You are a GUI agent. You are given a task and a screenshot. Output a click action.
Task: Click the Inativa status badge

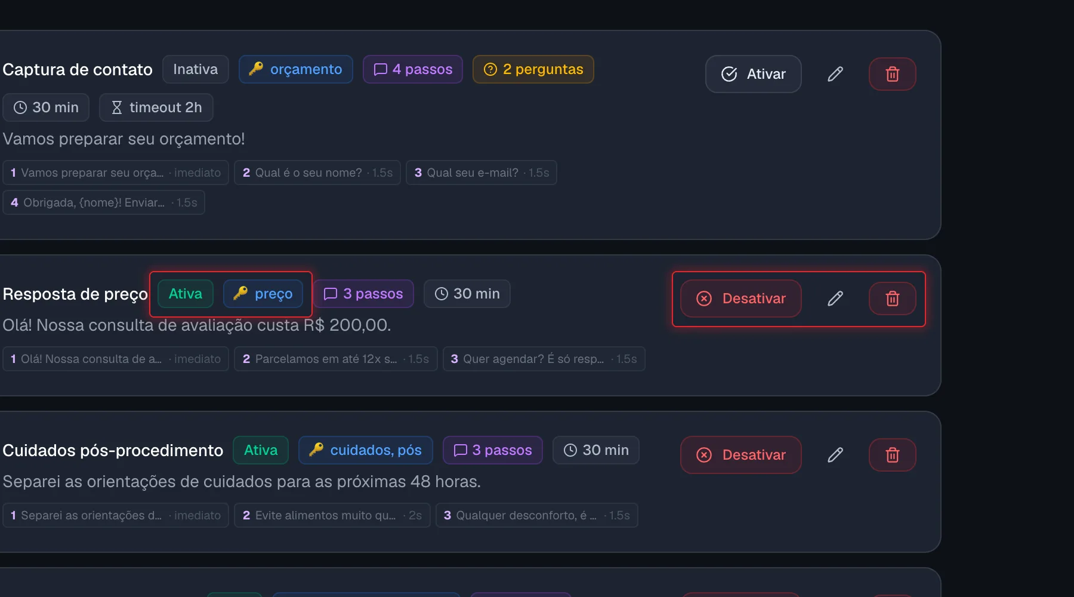195,69
